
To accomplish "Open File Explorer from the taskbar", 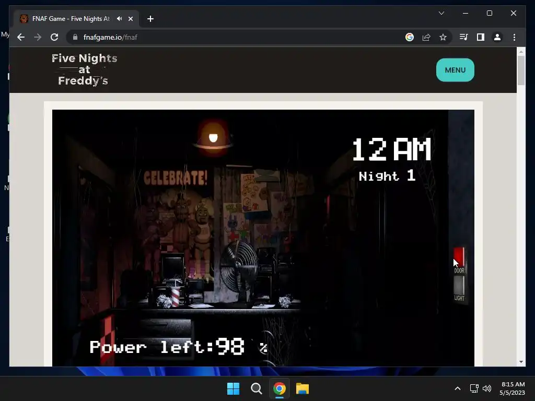I will coord(303,388).
